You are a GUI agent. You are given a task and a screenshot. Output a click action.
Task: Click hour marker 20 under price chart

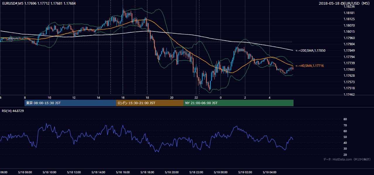click(x=172, y=97)
